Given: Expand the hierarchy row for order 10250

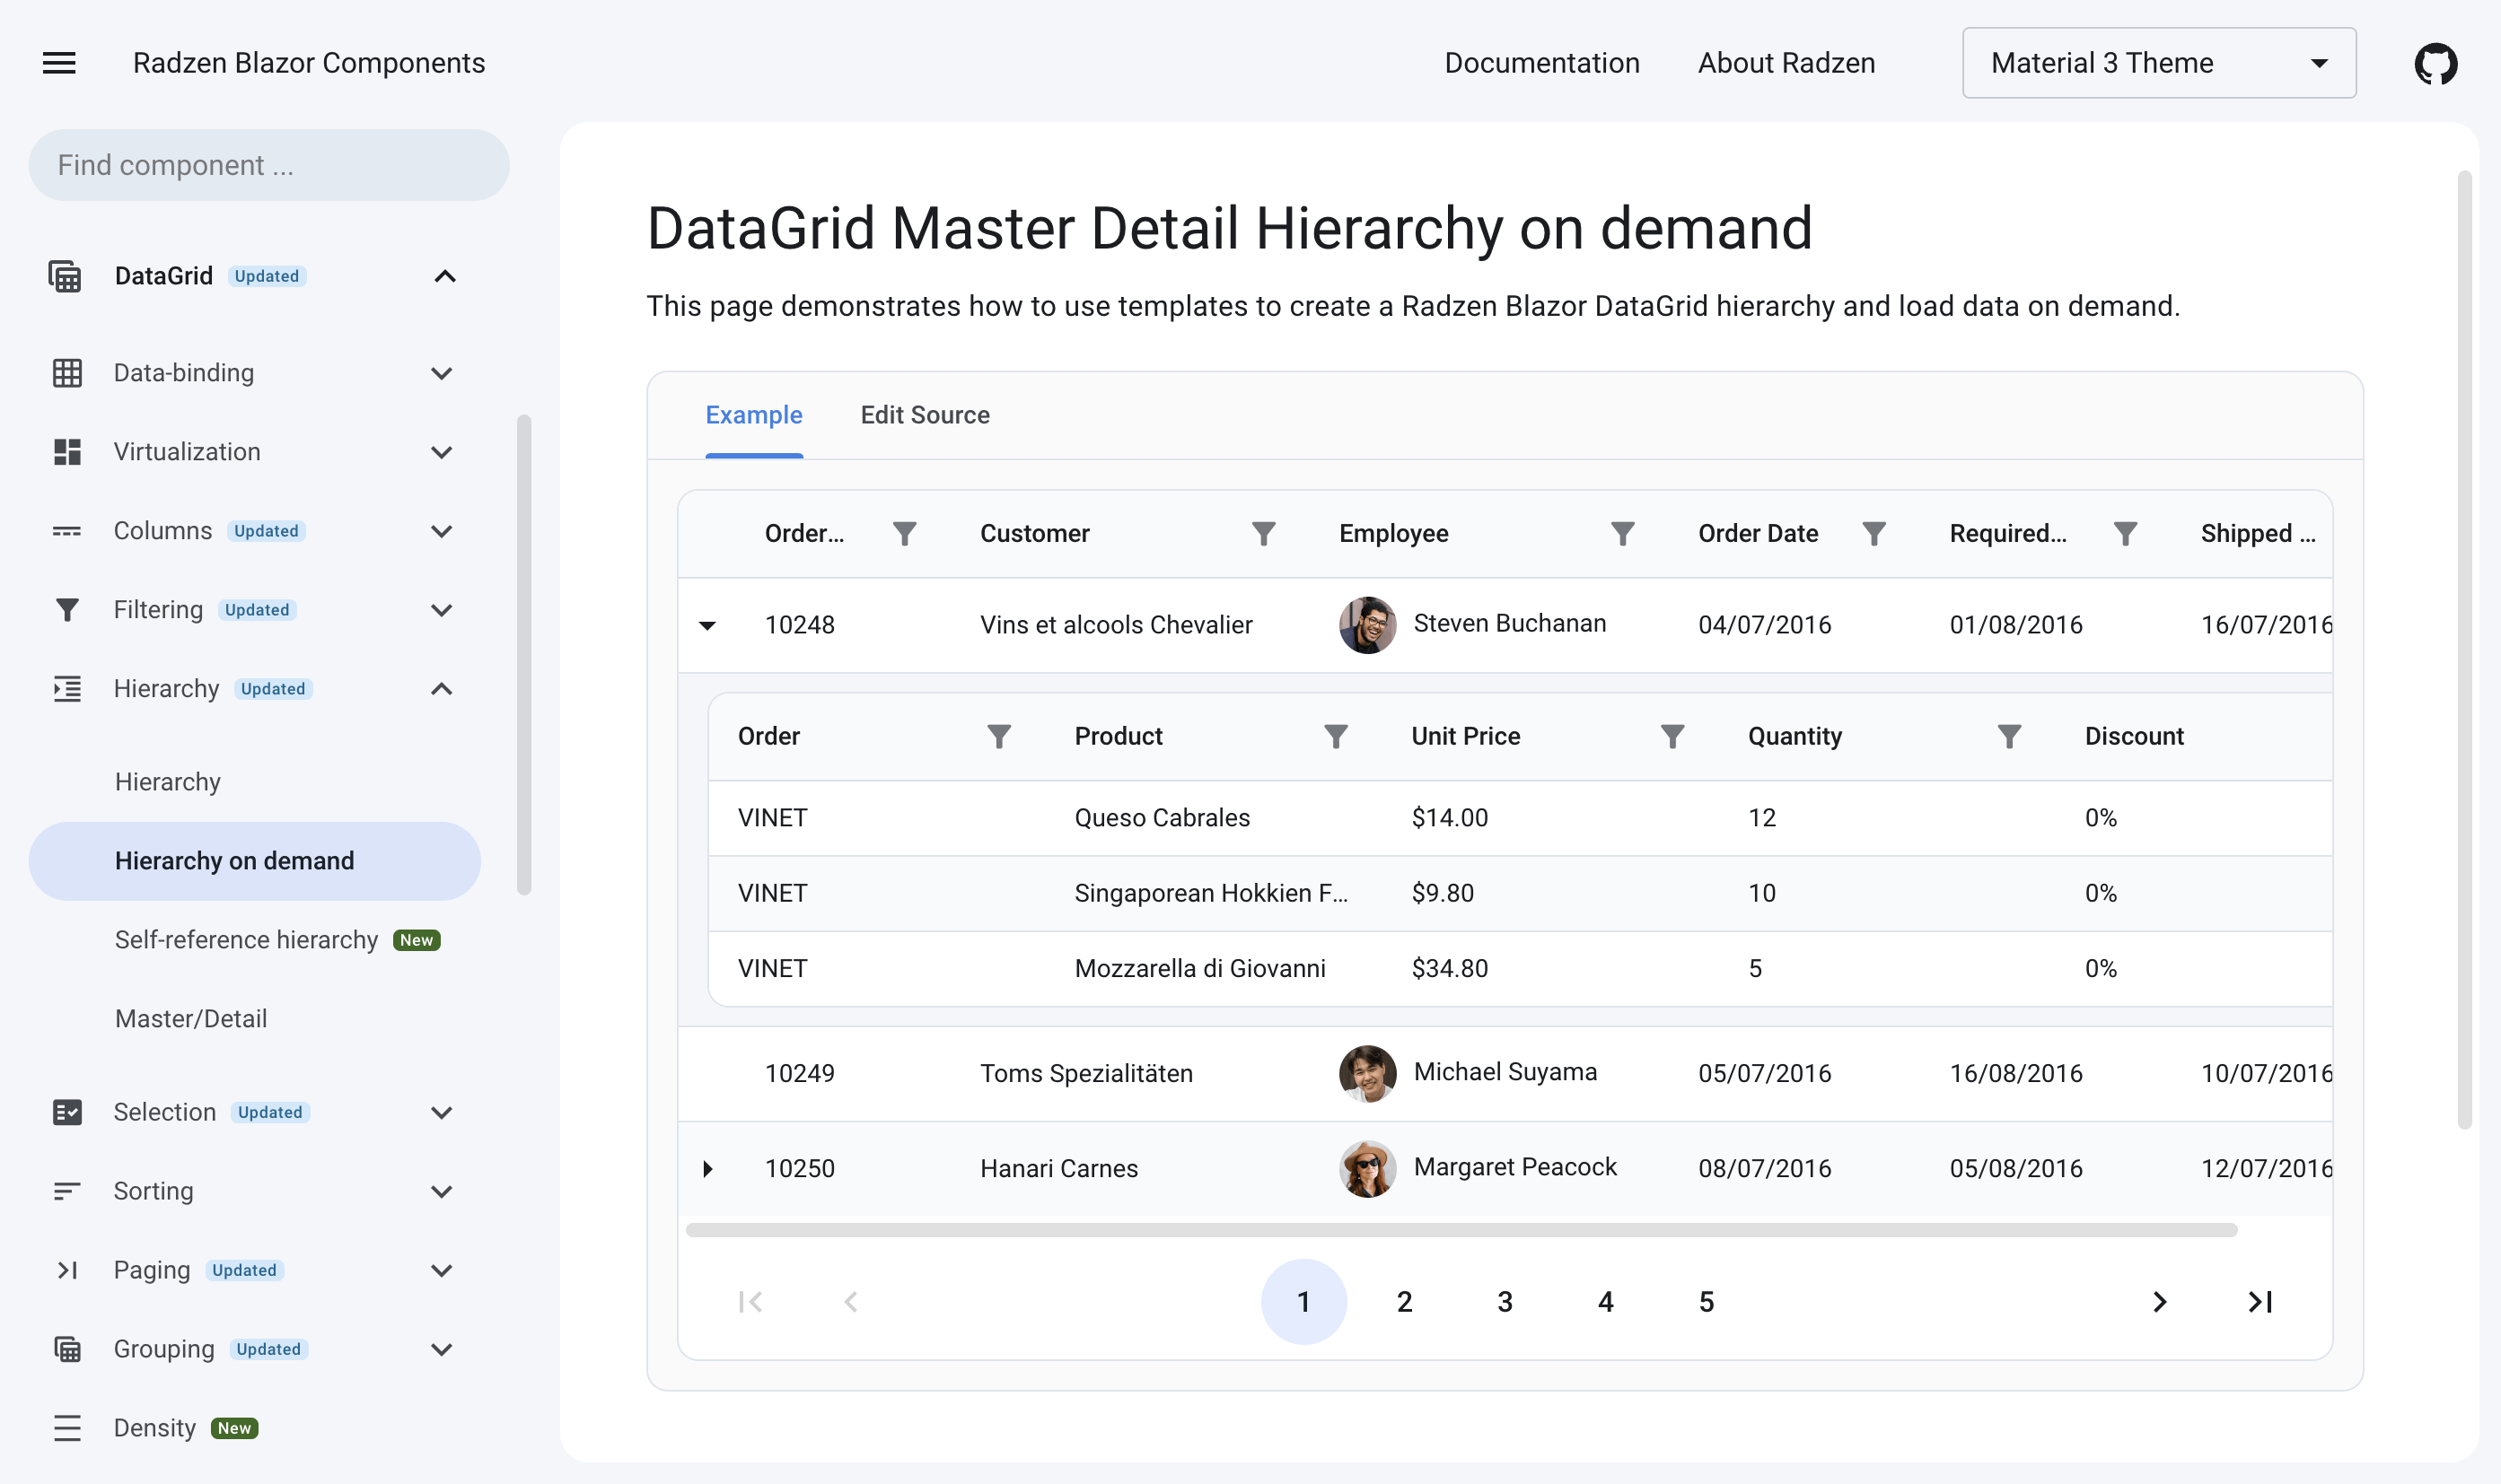Looking at the screenshot, I should [x=707, y=1168].
